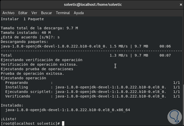The image size is (184, 126).
Task: Click the installed x86_64 package name
Action: coord(68,110)
